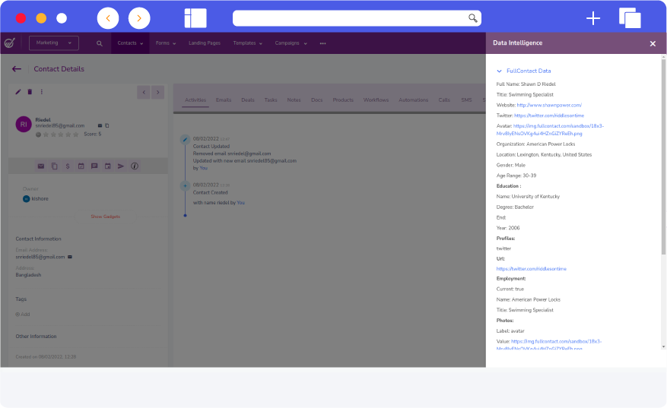Expand the Templates navigation menu

[x=248, y=43]
